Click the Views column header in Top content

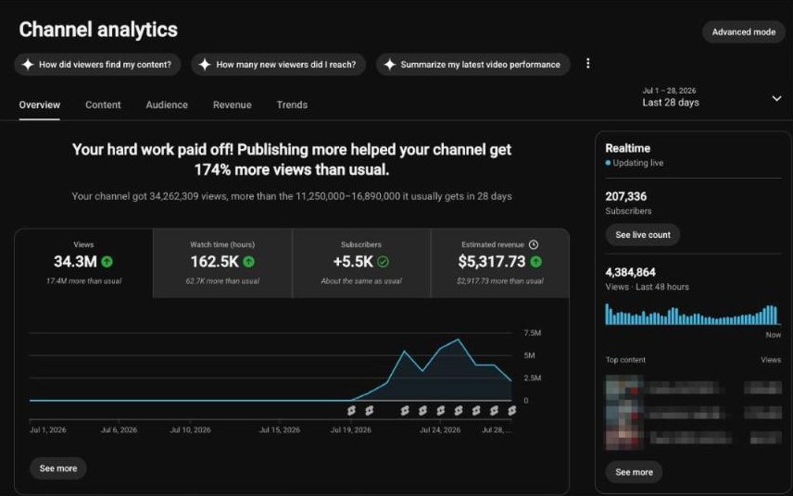click(x=771, y=360)
